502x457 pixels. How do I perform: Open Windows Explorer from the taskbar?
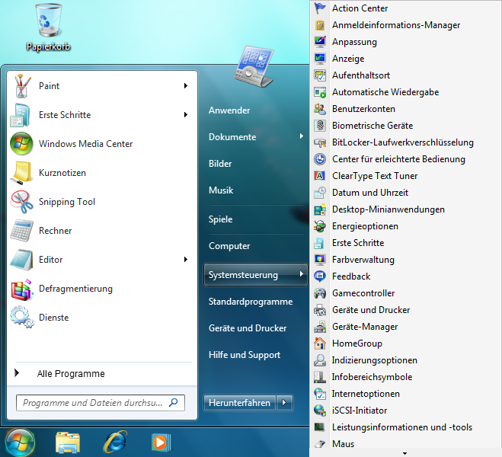pyautogui.click(x=68, y=443)
